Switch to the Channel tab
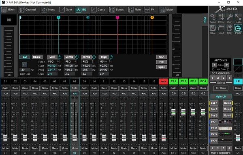 (28, 10)
